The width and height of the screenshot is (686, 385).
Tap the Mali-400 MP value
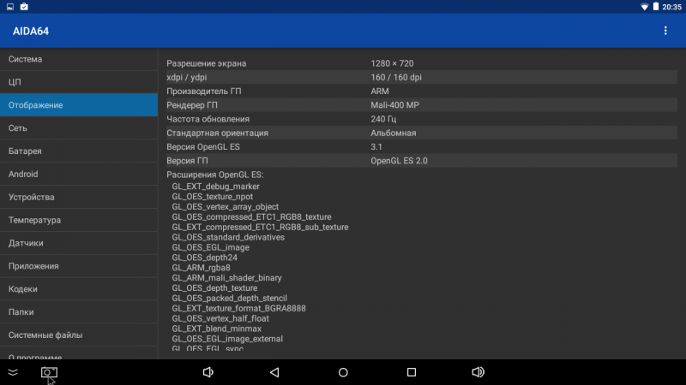tap(394, 105)
